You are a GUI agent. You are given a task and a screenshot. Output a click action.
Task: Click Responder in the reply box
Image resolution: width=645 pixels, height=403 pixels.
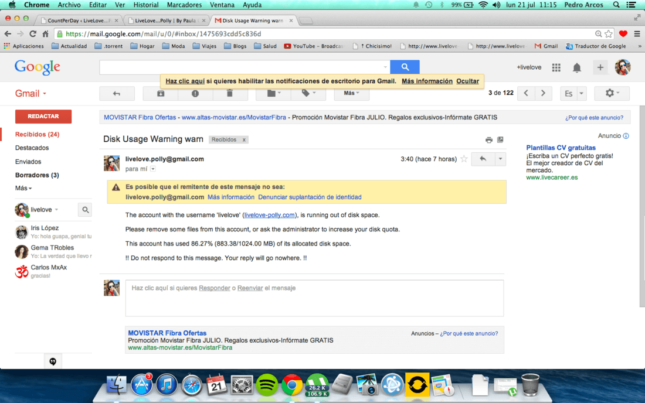point(214,288)
